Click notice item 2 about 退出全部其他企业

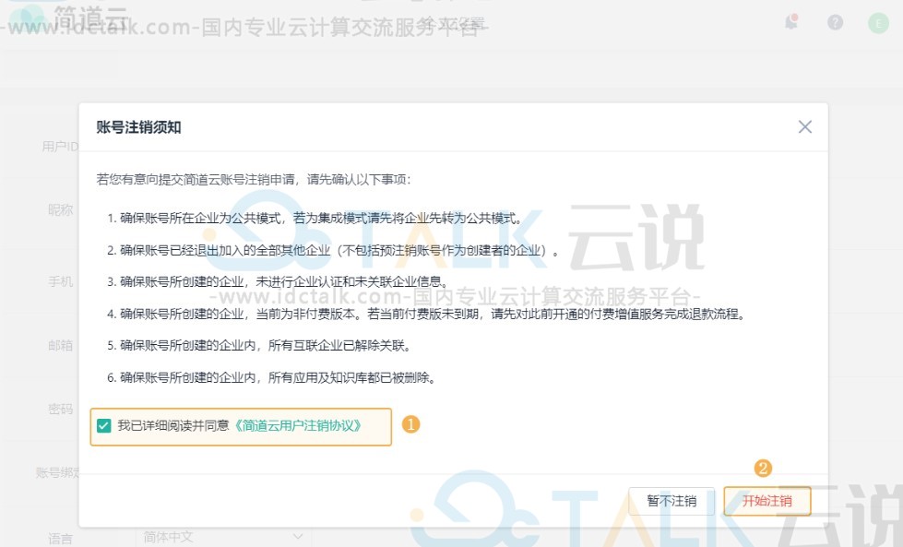click(333, 251)
